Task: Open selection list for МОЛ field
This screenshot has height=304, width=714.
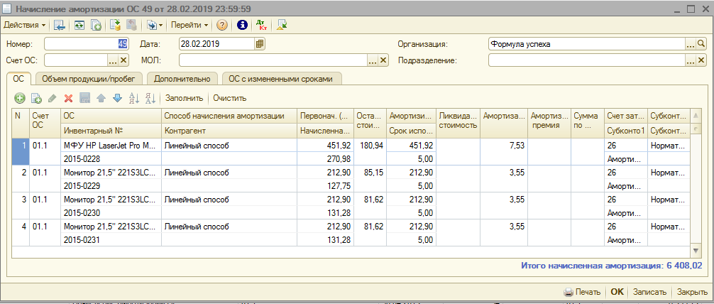Action: [x=372, y=60]
